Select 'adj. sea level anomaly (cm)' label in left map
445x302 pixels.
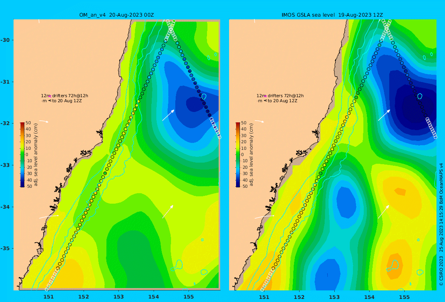click(x=36, y=155)
